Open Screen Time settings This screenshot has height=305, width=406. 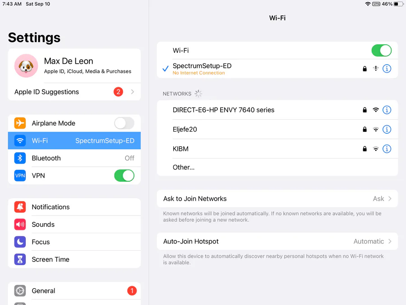coord(74,259)
